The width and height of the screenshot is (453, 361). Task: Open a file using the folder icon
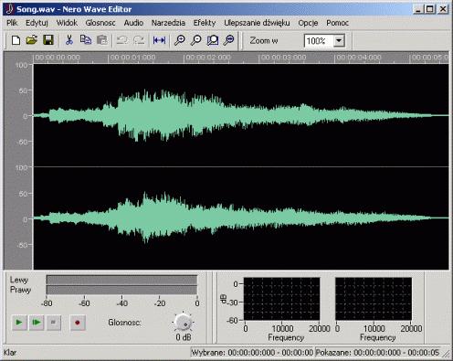(32, 40)
